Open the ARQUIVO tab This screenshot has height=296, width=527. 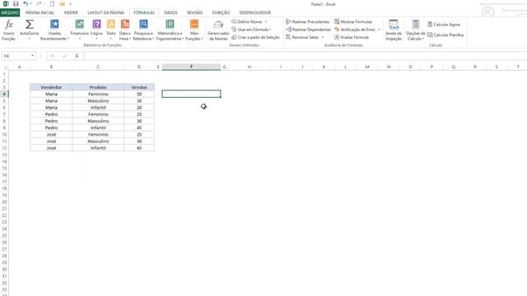(10, 12)
